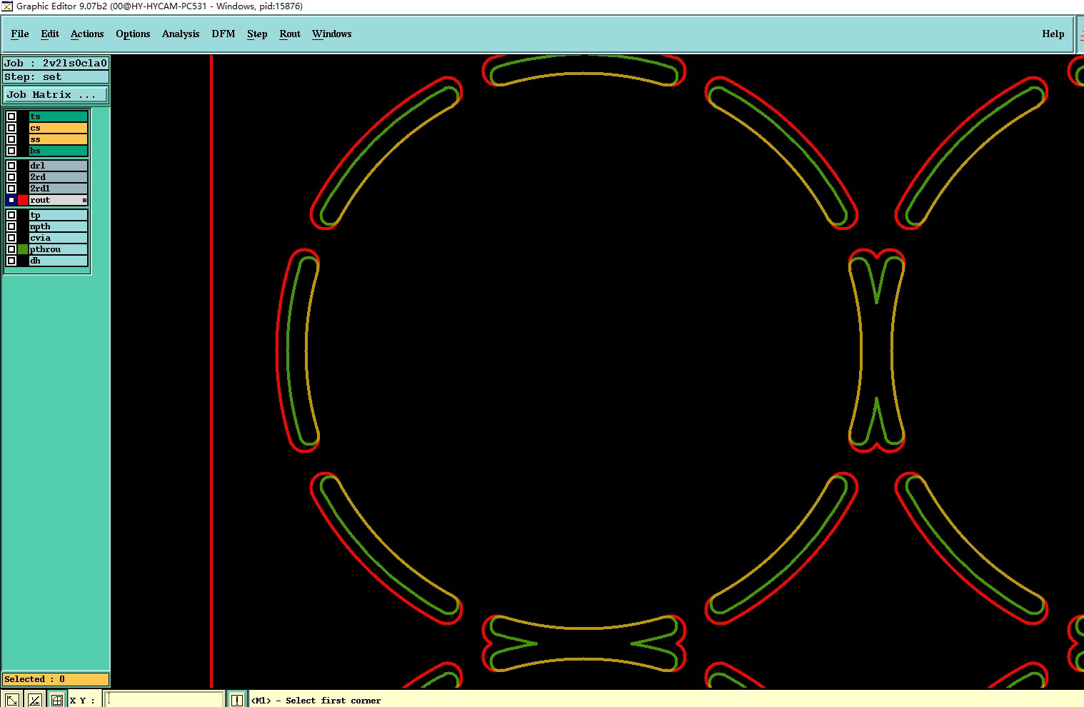The image size is (1084, 707).
Task: Toggle display checkbox for ss layer
Action: point(11,139)
